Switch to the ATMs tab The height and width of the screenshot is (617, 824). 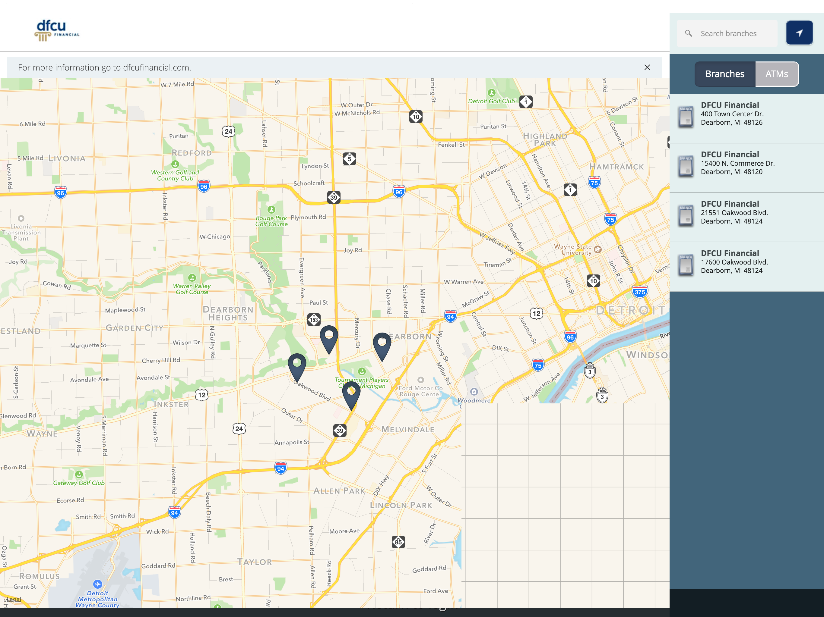[x=777, y=74]
